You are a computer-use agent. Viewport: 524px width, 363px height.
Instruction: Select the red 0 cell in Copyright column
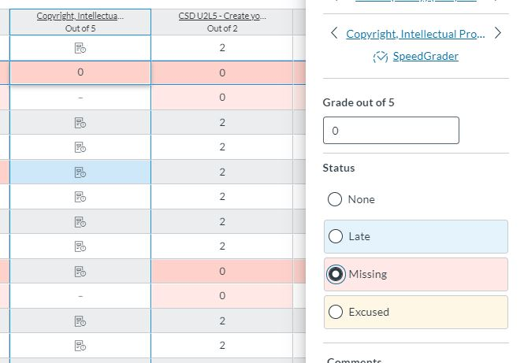coord(80,72)
